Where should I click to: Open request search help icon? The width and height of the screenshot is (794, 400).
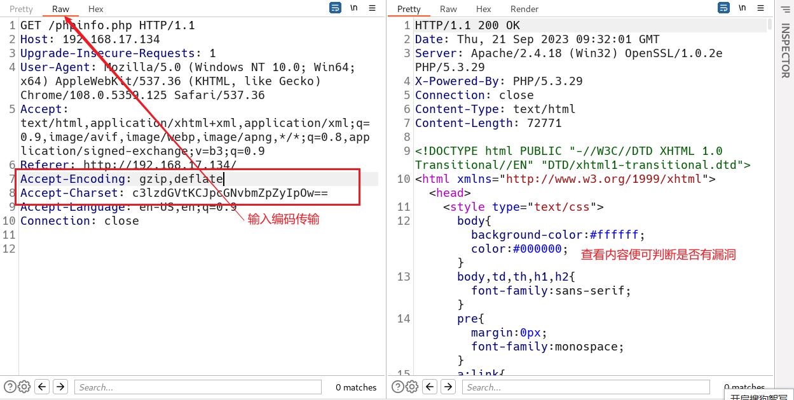point(10,387)
